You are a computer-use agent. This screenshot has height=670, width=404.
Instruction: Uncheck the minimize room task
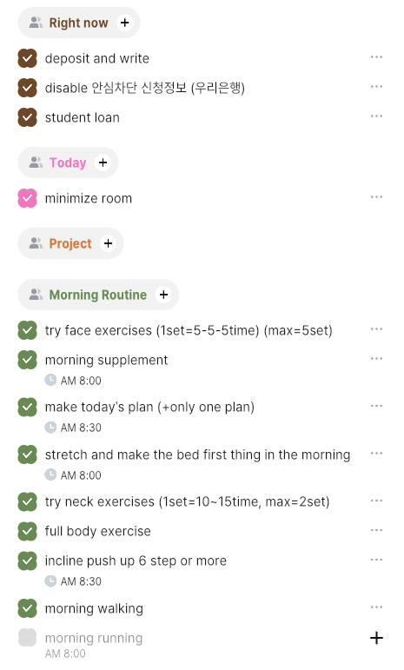(x=27, y=198)
